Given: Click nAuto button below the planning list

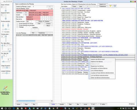Looking at the screenshot, I should (x=19, y=104).
